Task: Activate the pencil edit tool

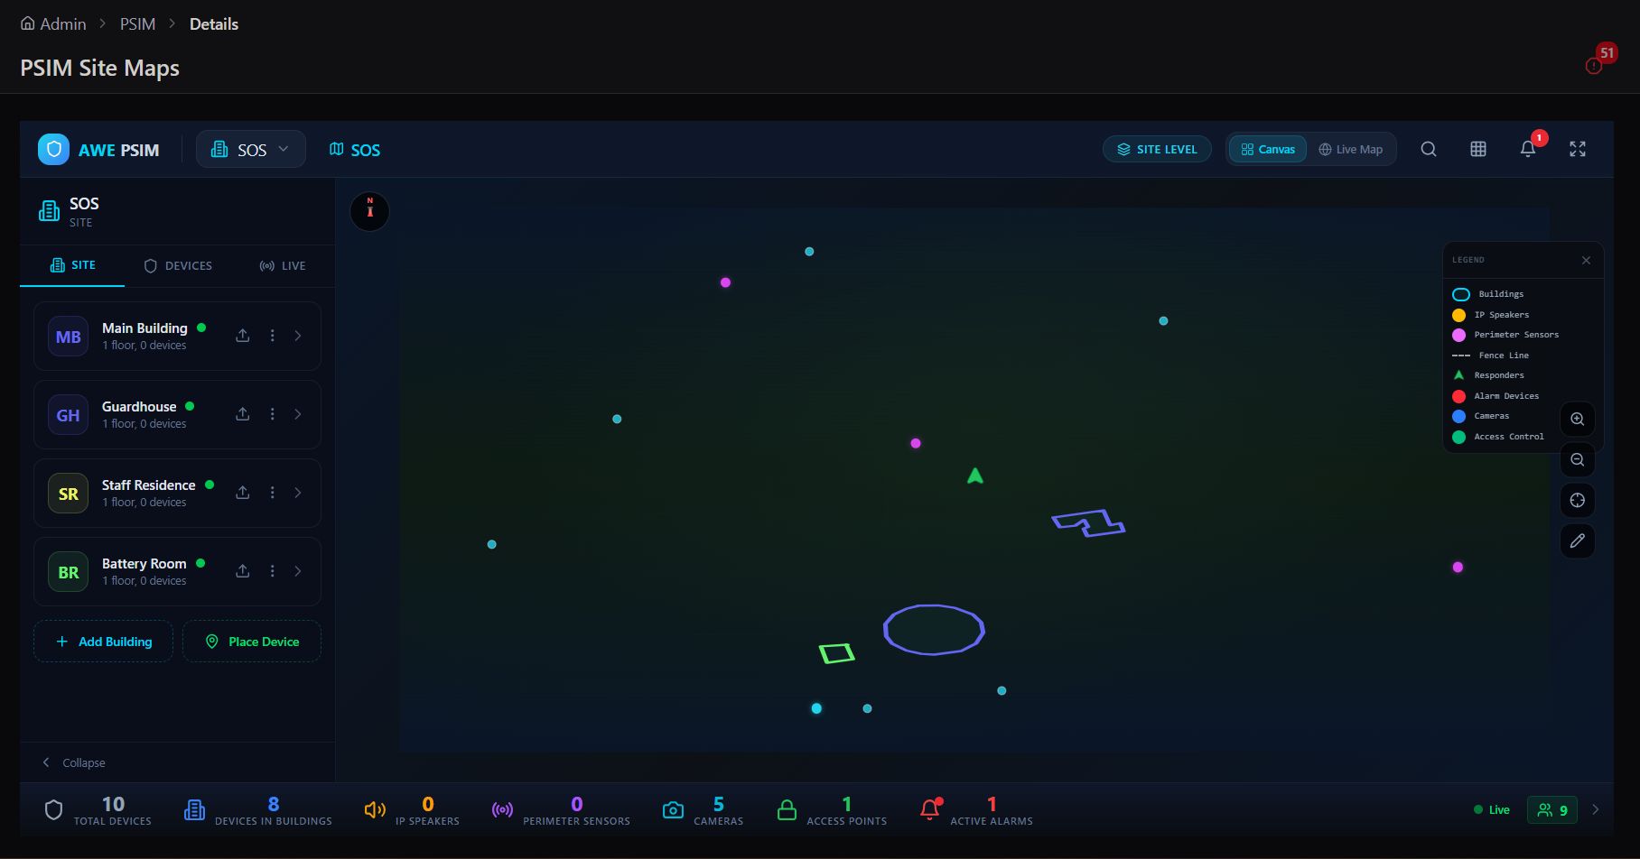Action: point(1578,540)
